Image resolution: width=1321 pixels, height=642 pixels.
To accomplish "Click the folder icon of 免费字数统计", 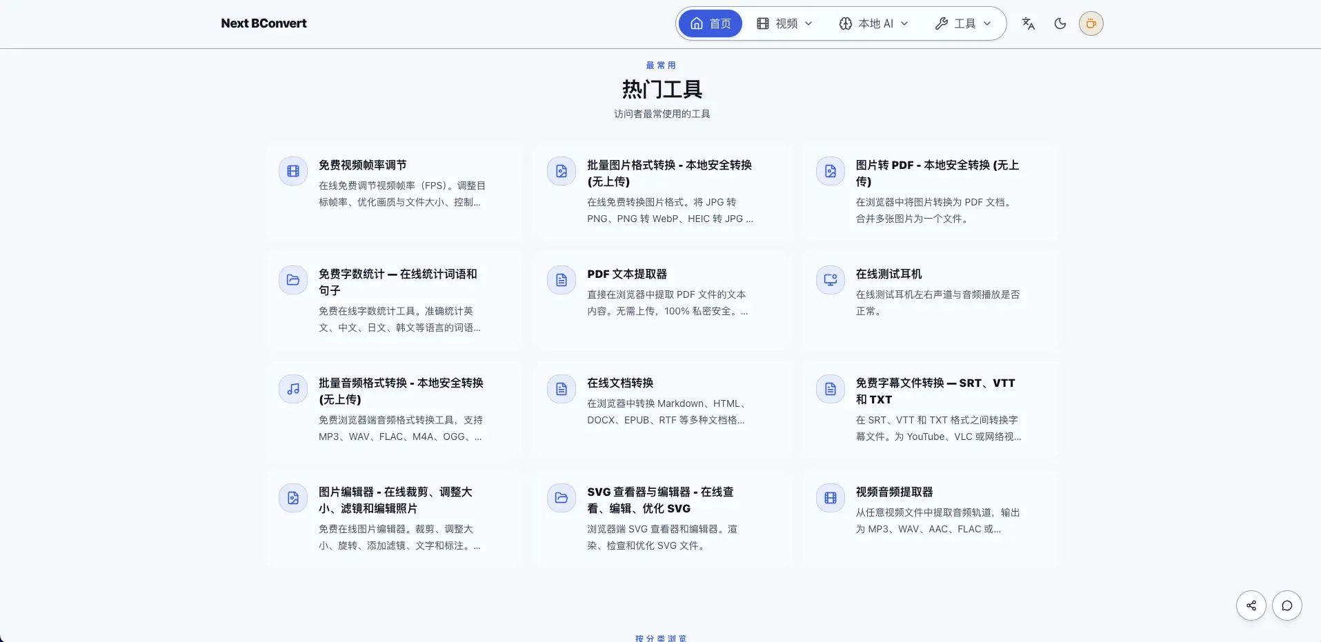I will [x=293, y=280].
